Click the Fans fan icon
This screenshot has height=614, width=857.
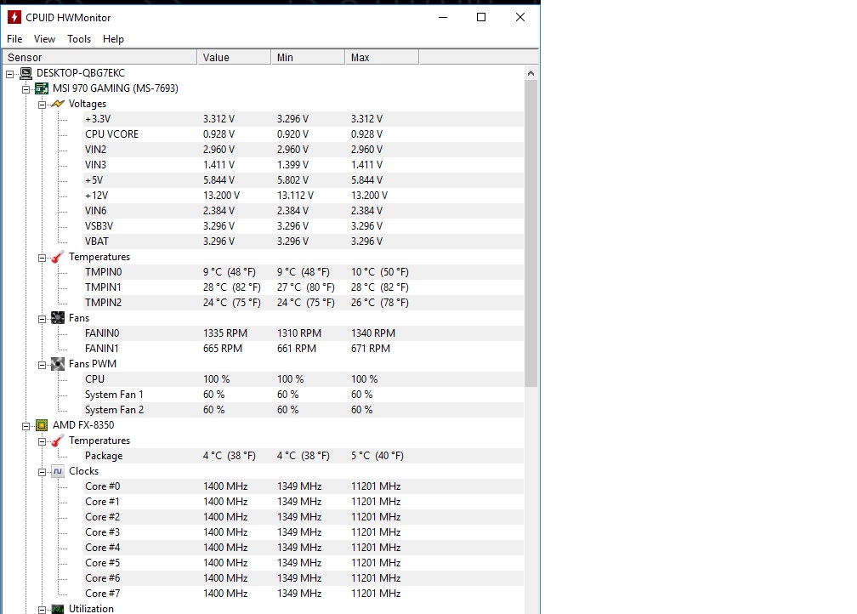58,318
